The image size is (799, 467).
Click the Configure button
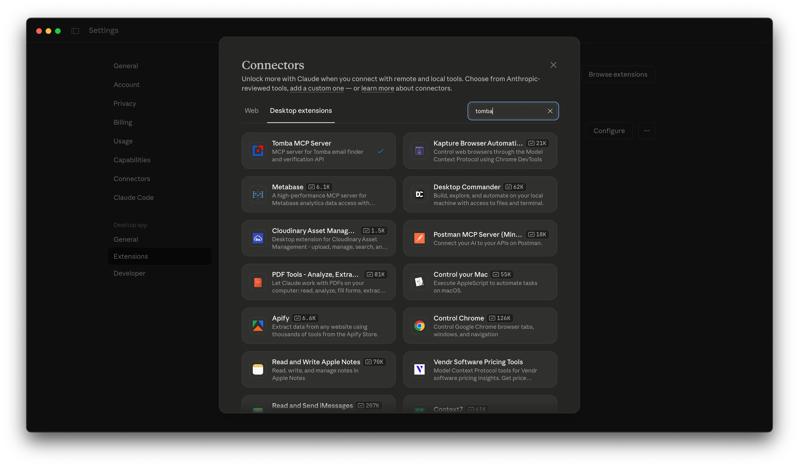[x=609, y=131]
